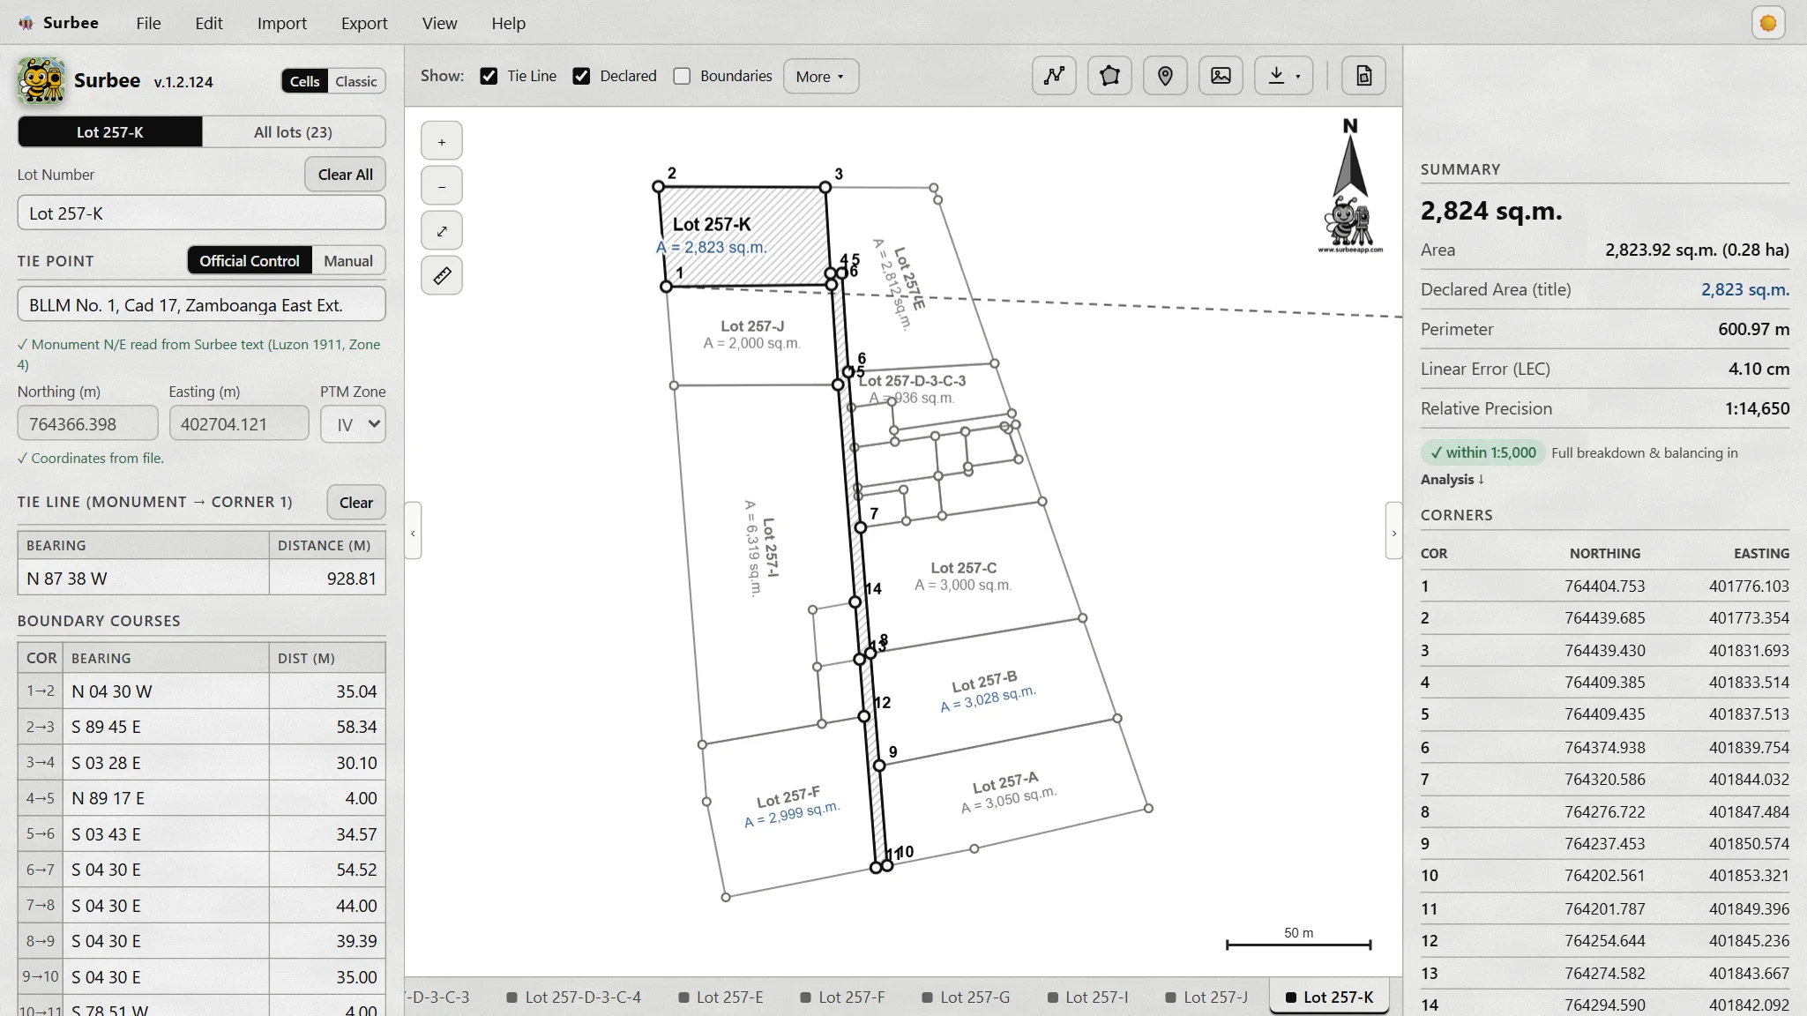This screenshot has width=1807, height=1016.
Task: Click the Surbee menu bar app icon
Action: (x=26, y=23)
